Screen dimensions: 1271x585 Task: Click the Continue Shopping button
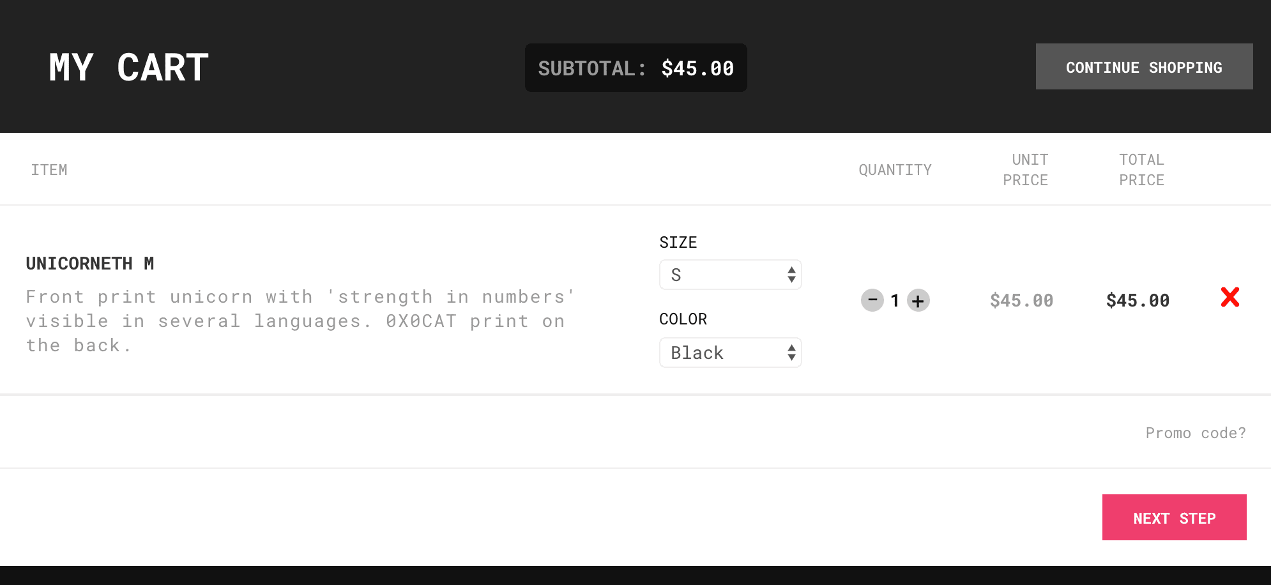[1144, 66]
